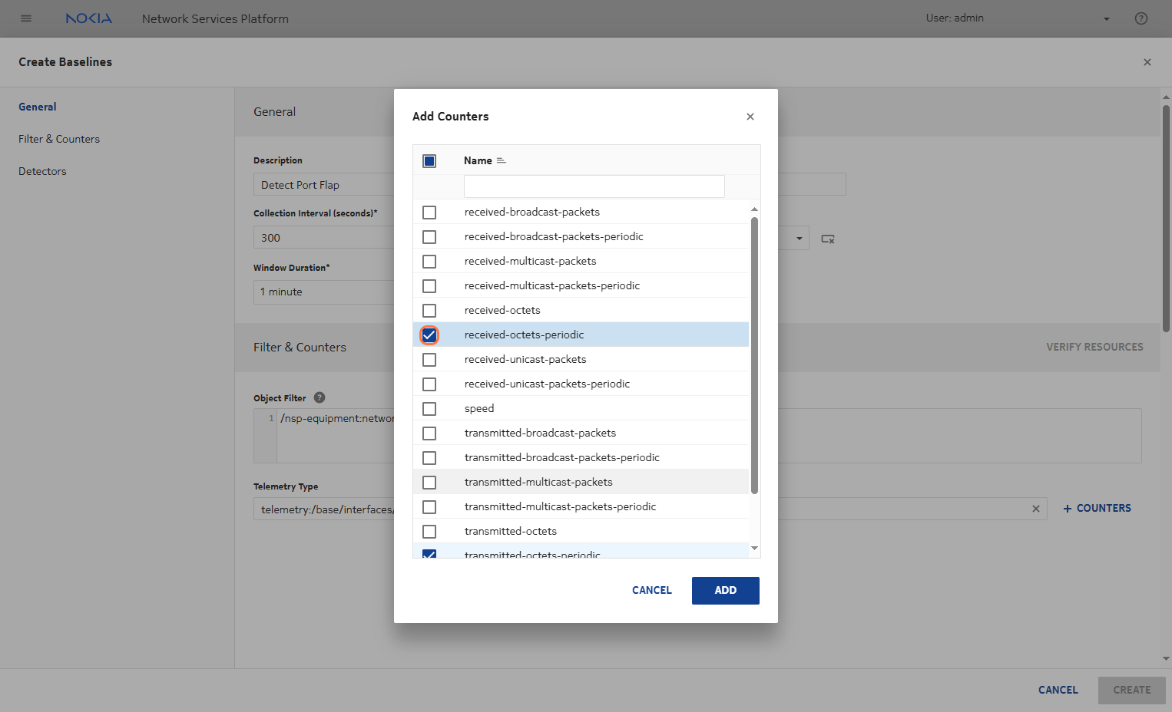Cancel the Add Counters dialog
Image resolution: width=1172 pixels, height=712 pixels.
(x=651, y=590)
